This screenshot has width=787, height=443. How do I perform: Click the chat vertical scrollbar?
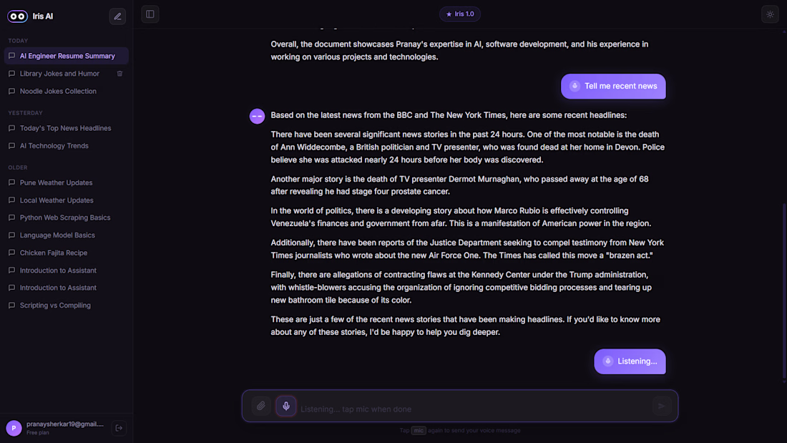[784, 291]
